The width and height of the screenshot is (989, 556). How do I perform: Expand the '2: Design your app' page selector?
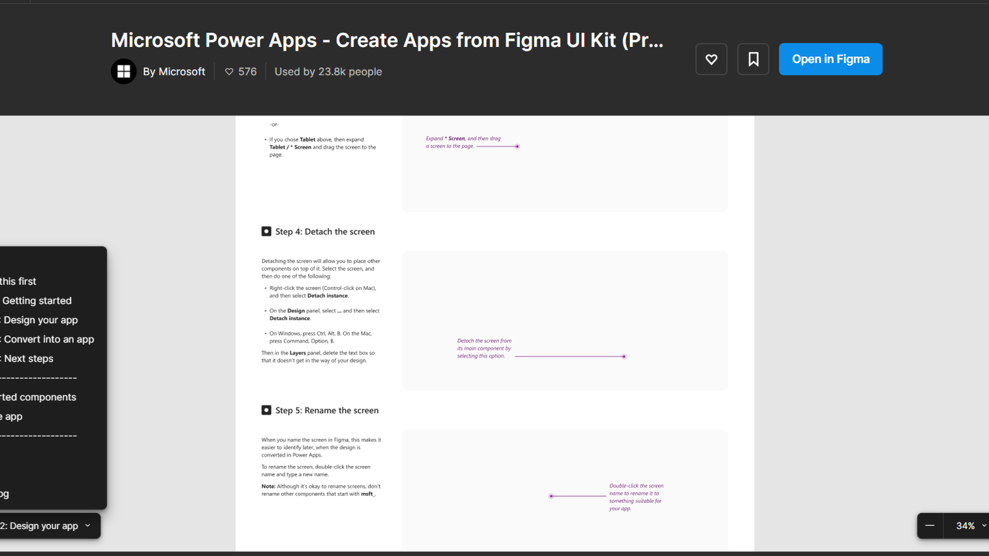point(49,526)
